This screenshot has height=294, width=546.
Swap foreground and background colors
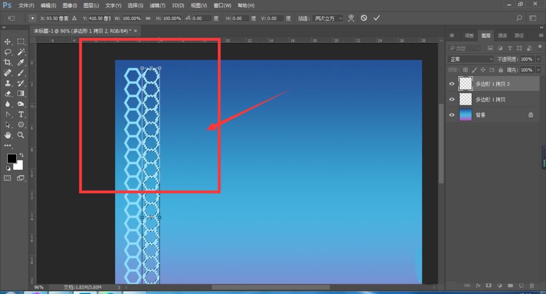pos(22,154)
